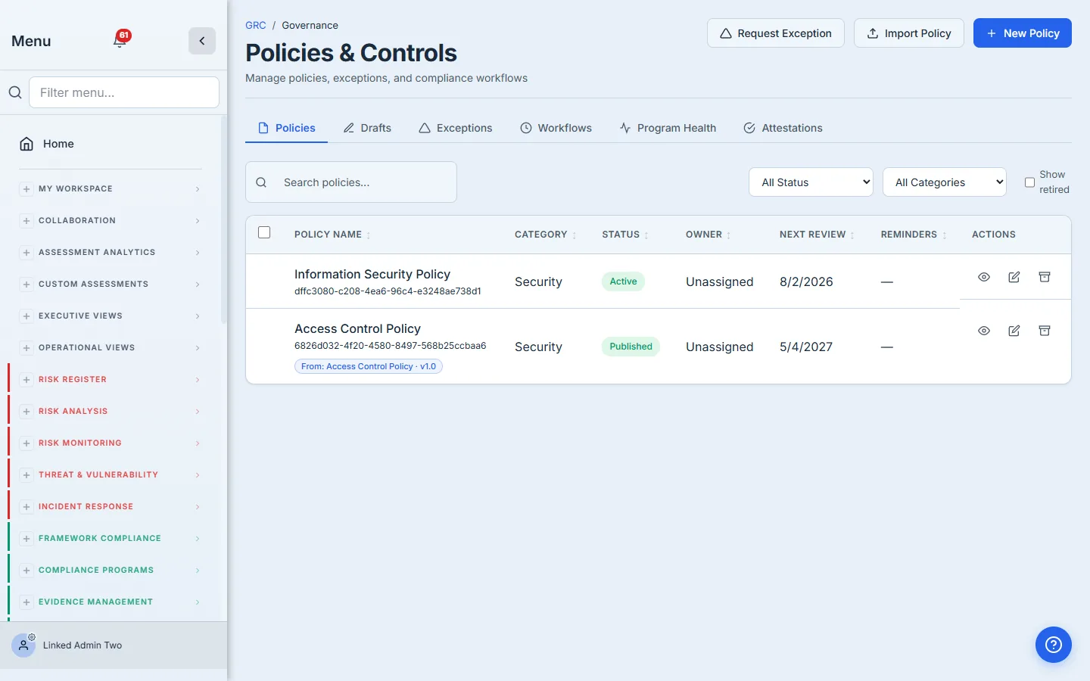This screenshot has height=681, width=1090.
Task: Open the All Status dropdown
Action: [811, 182]
